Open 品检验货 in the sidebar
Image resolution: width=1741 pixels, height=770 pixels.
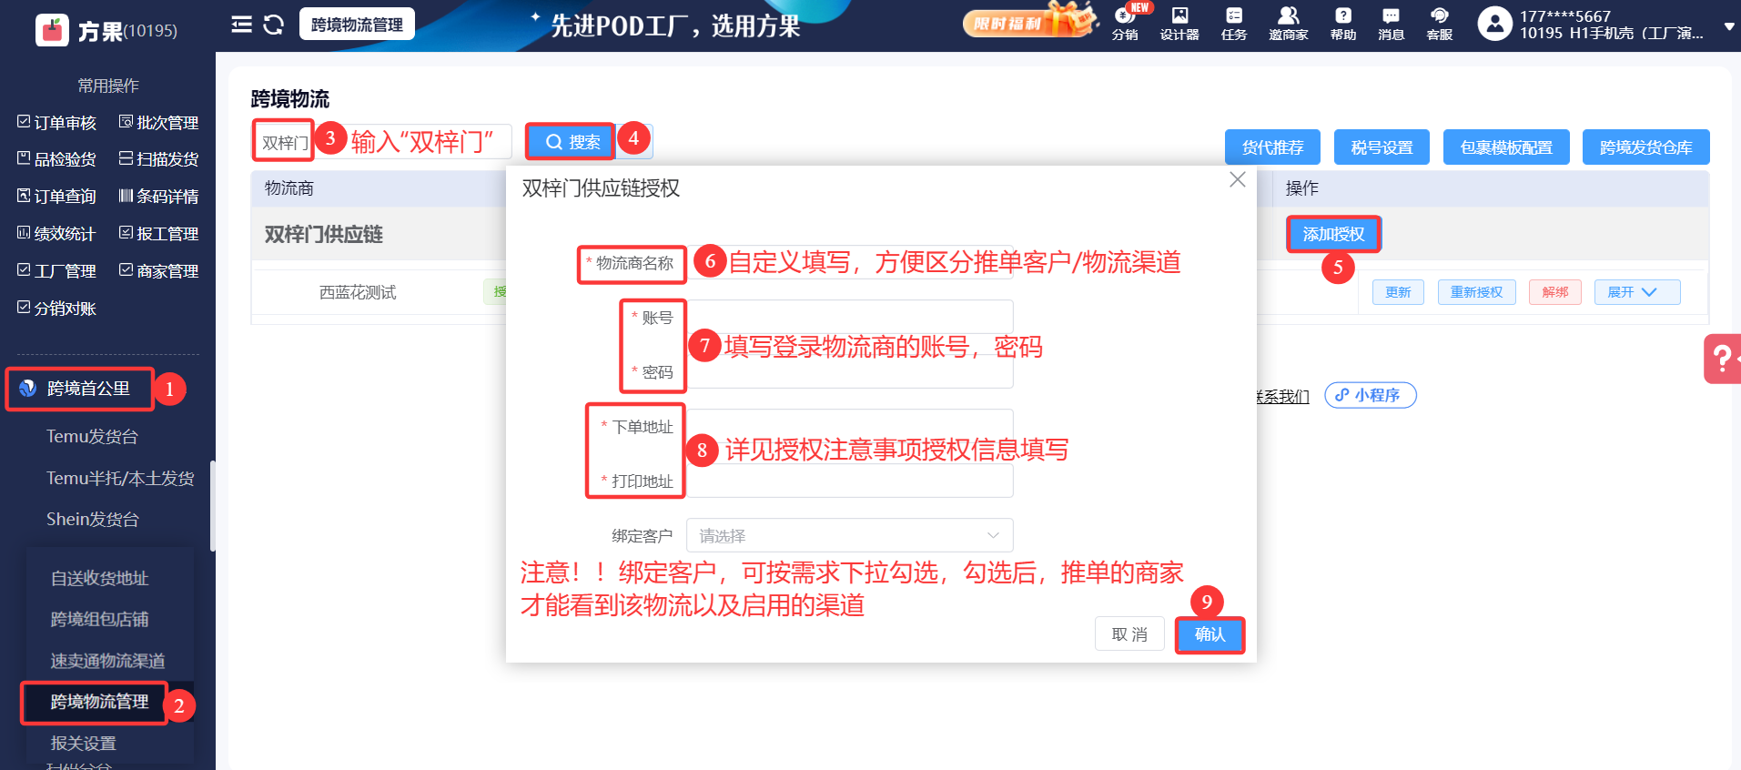click(x=56, y=159)
